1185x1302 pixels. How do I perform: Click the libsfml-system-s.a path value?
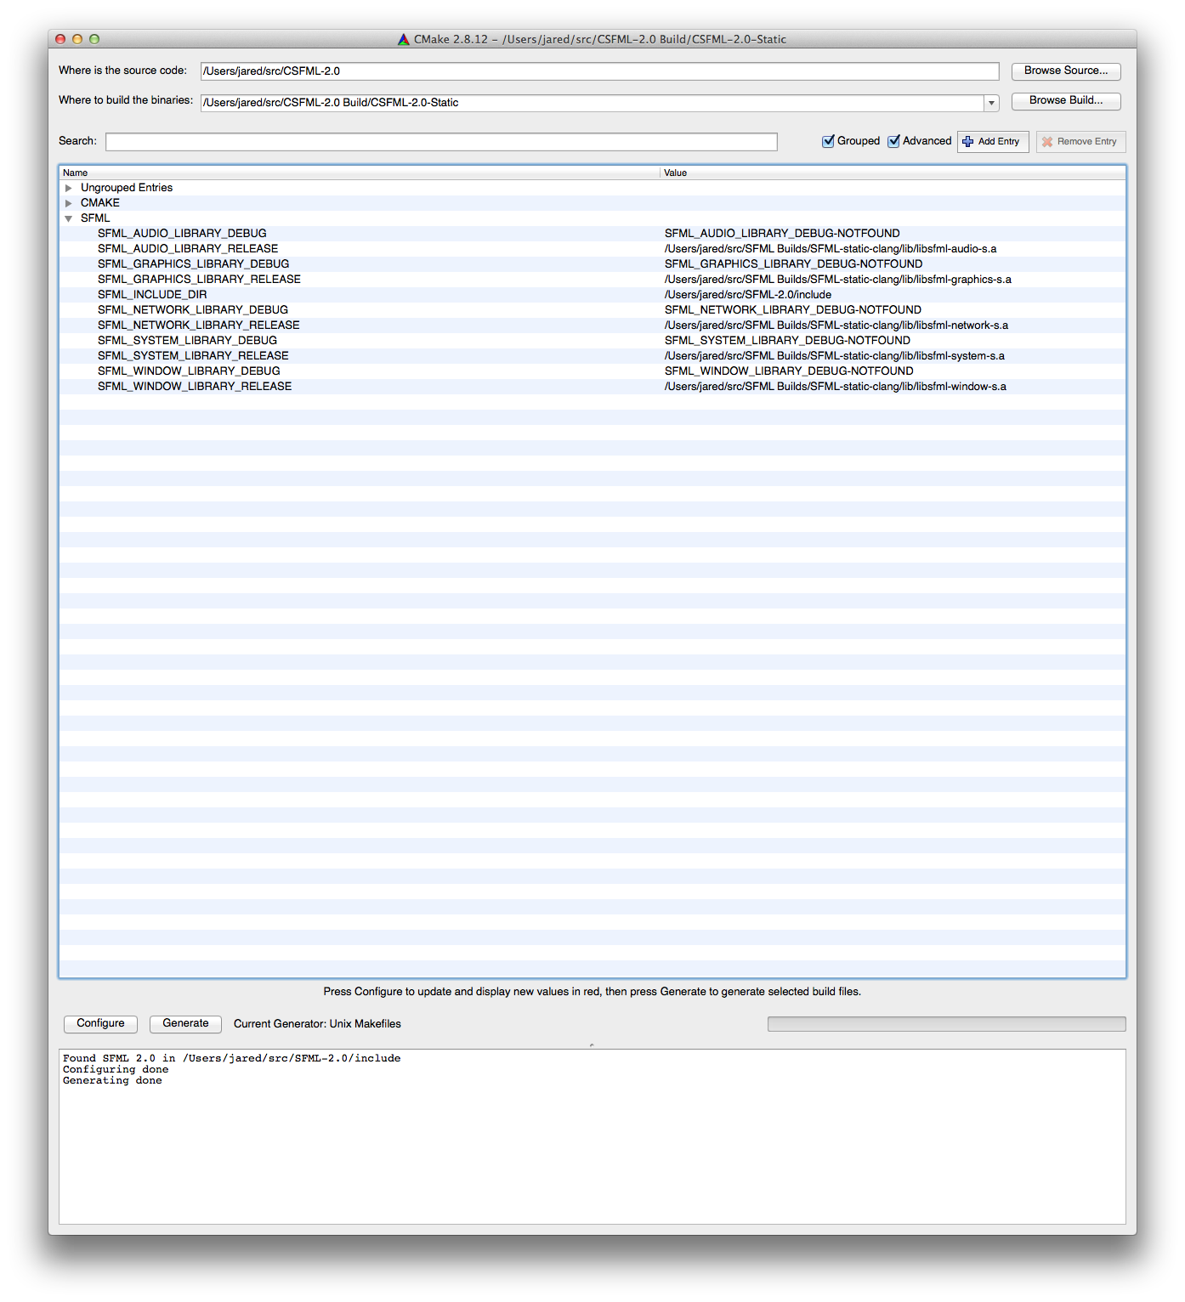tap(835, 356)
